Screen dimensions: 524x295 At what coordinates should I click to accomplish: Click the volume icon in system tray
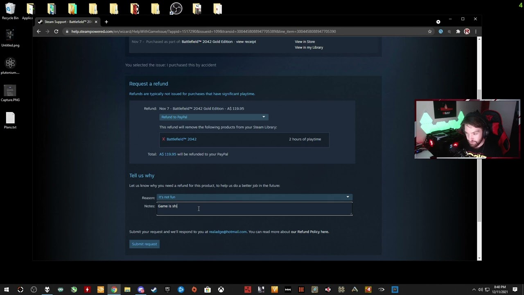click(480, 290)
